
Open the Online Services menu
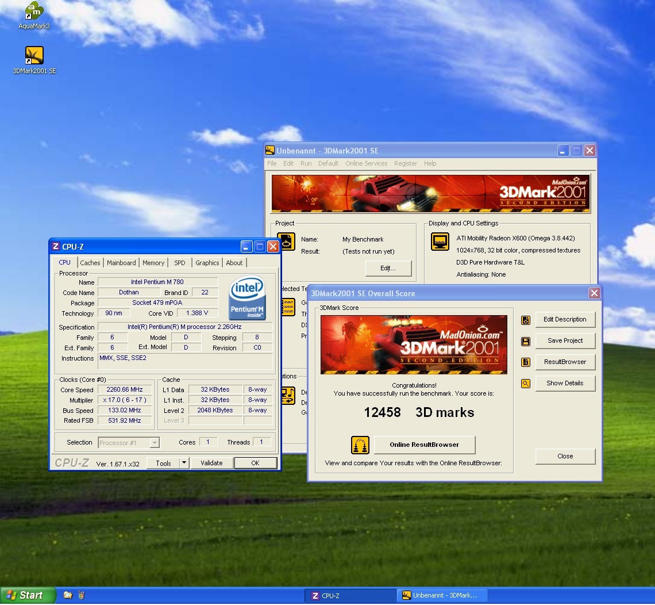pos(367,163)
